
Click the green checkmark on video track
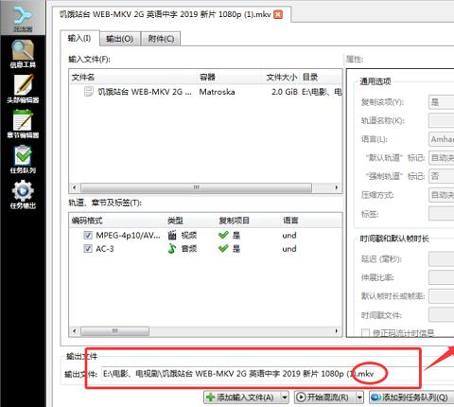(223, 235)
